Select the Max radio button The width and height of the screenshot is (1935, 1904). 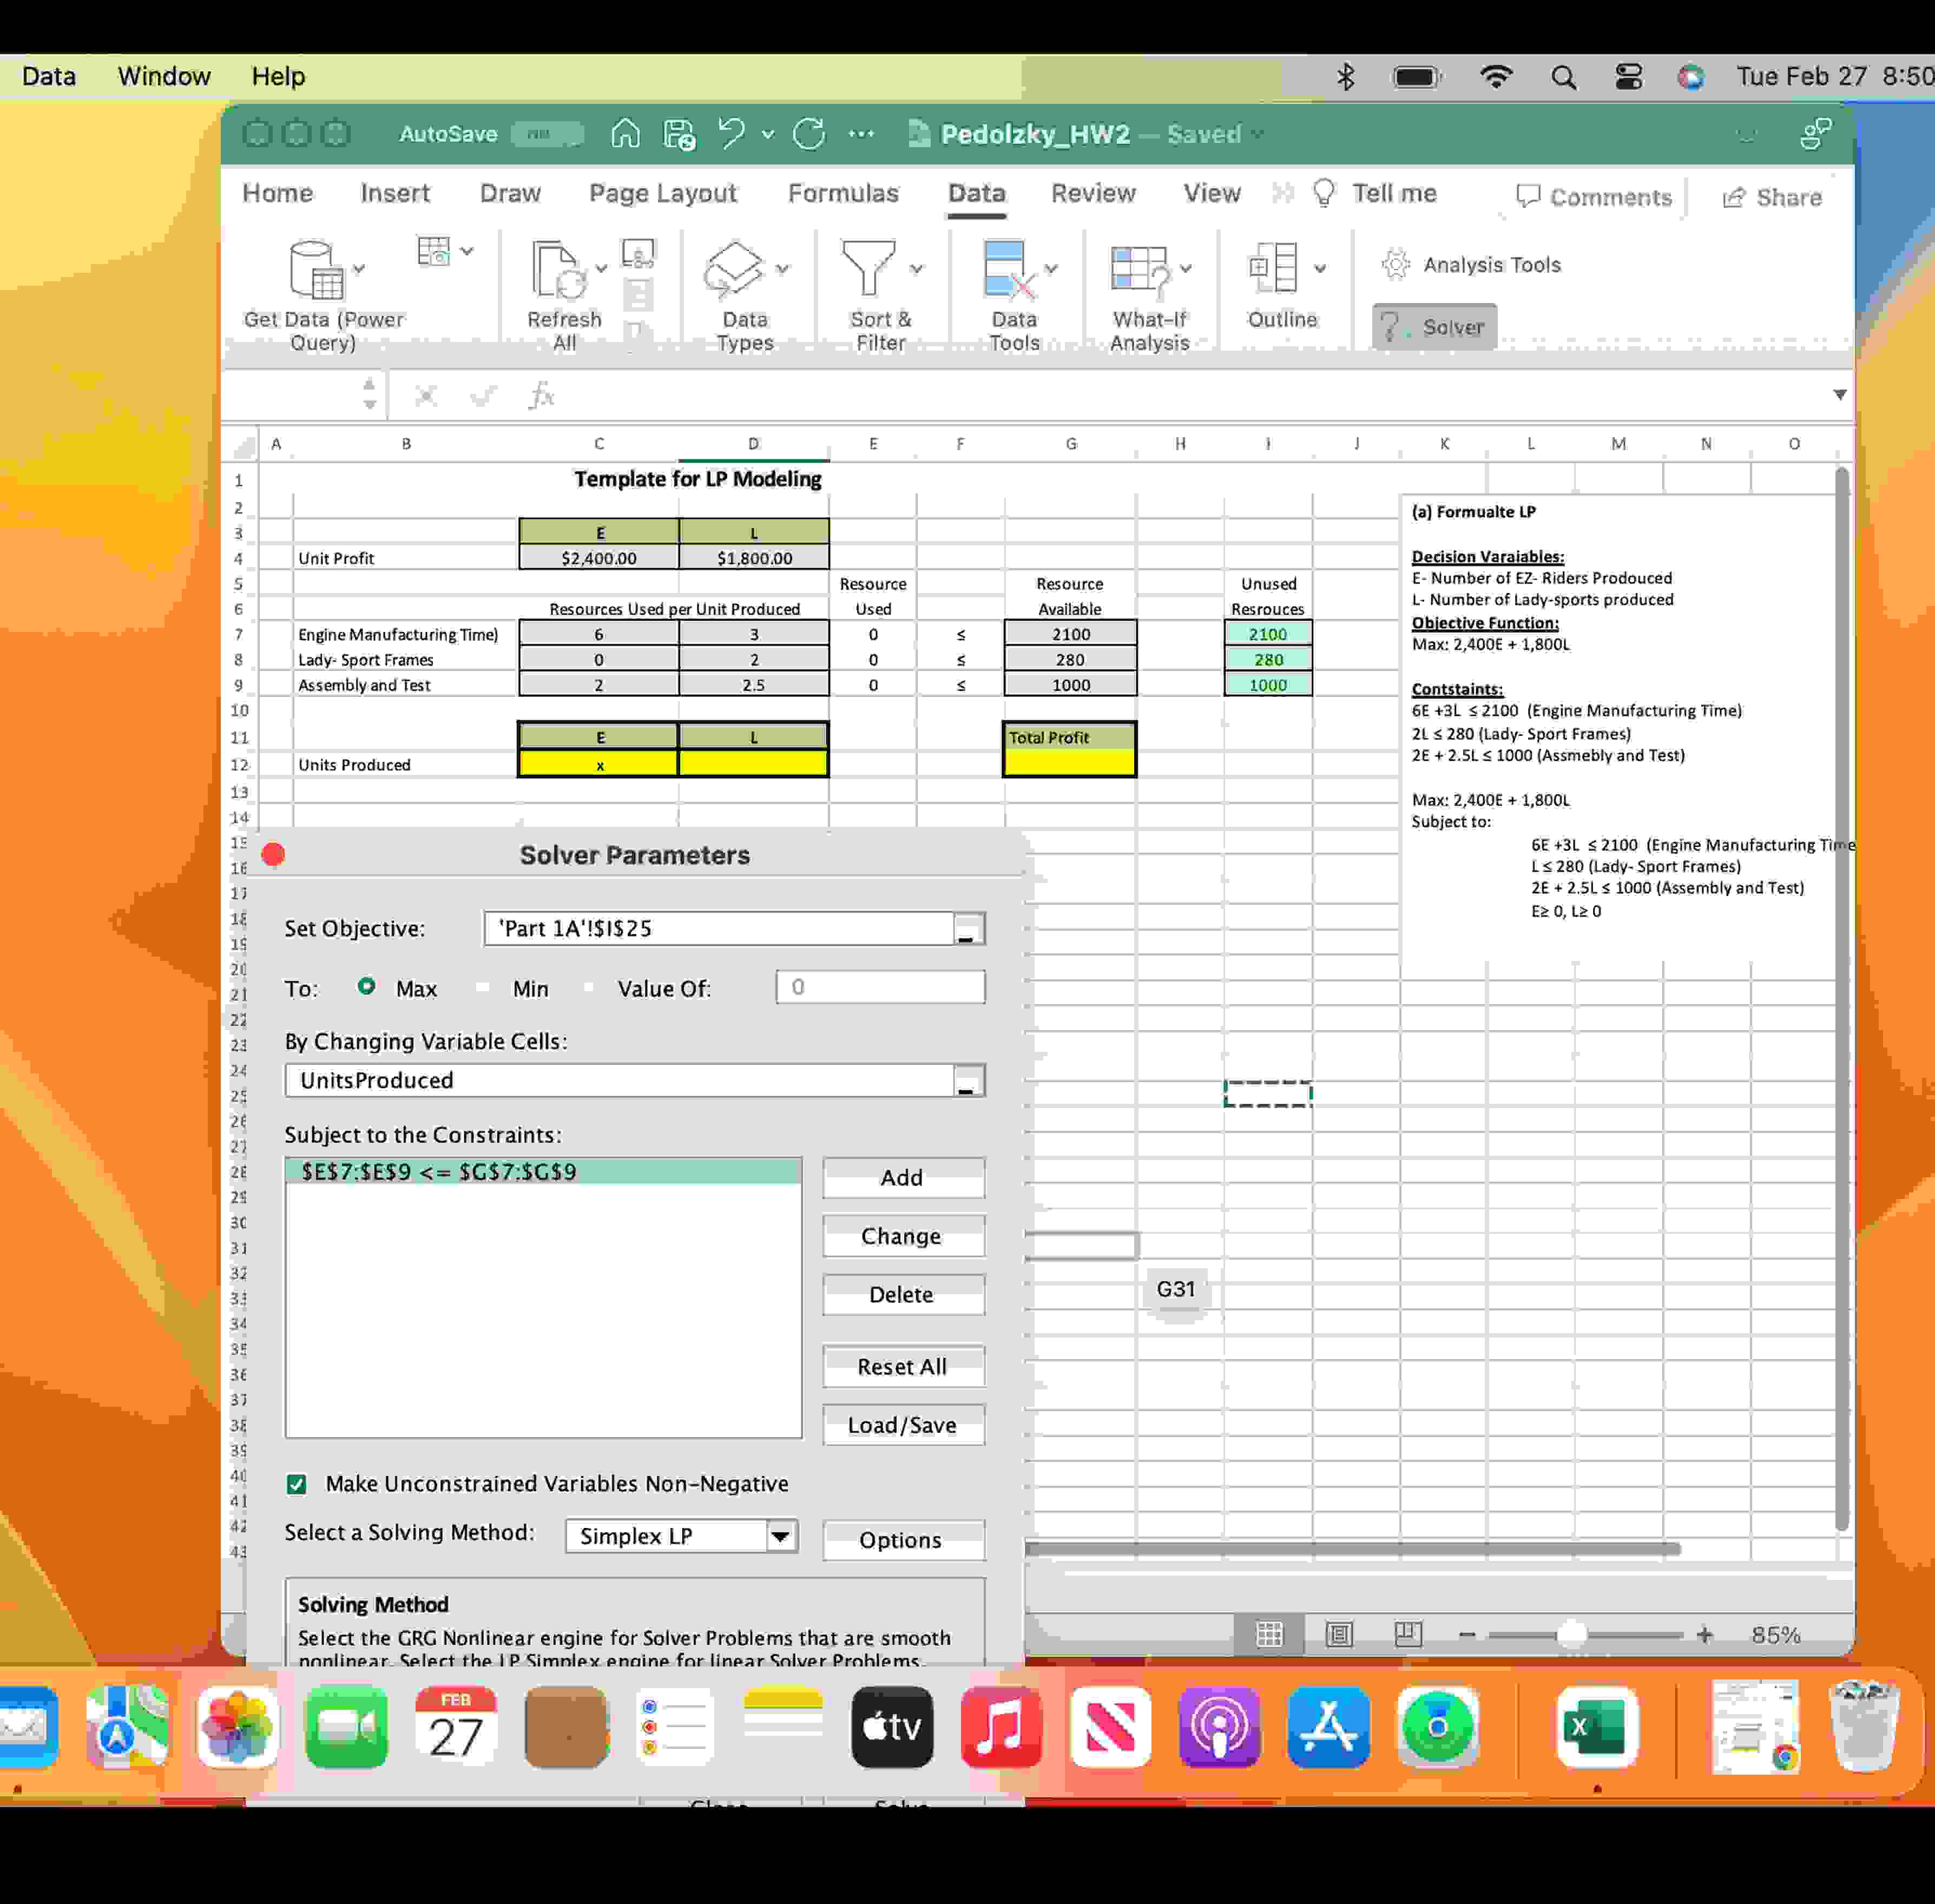367,987
